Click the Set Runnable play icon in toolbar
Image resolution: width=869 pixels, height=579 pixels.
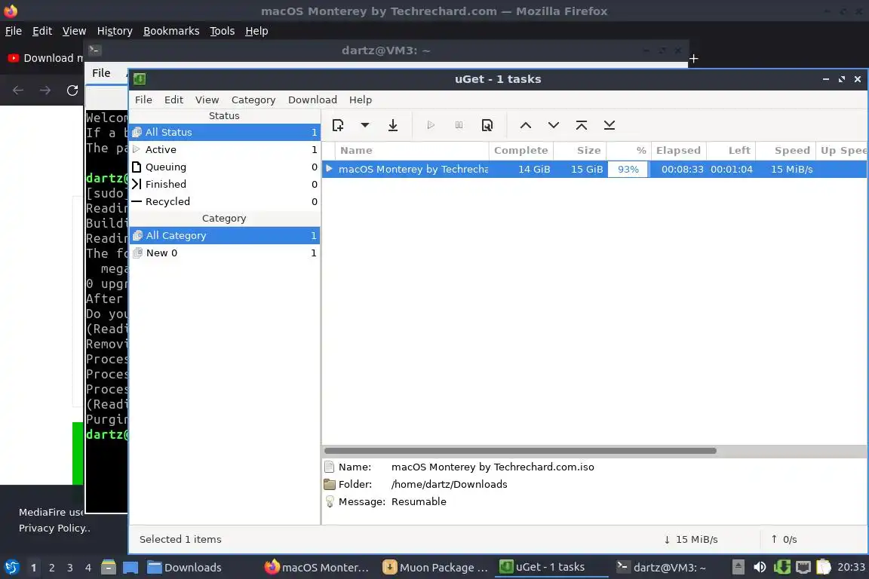pos(431,125)
